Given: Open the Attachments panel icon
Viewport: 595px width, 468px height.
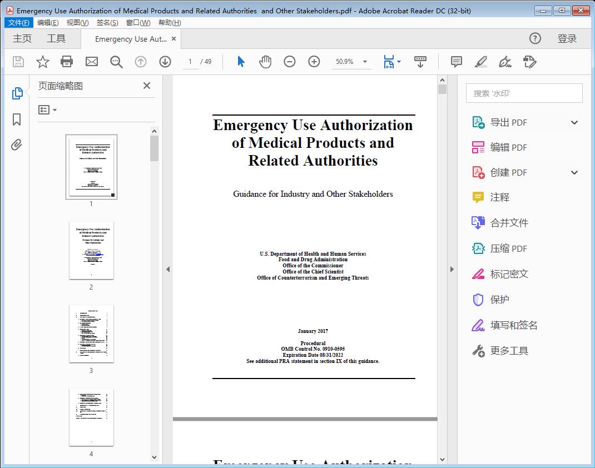Looking at the screenshot, I should point(17,145).
